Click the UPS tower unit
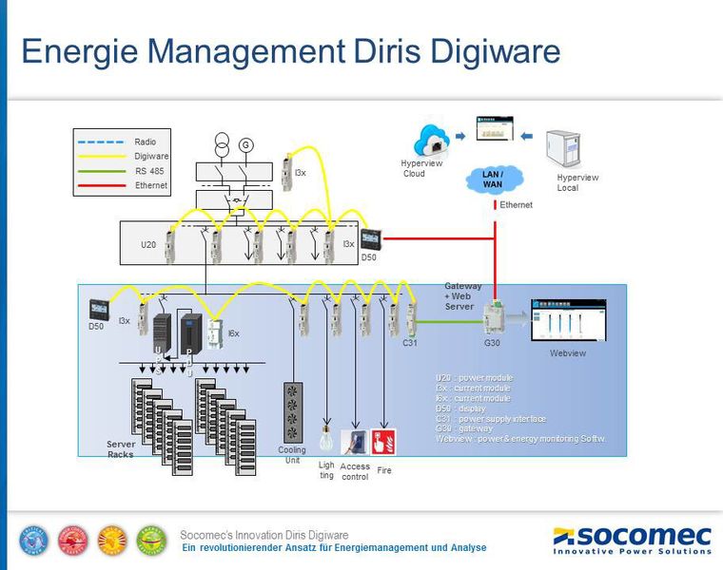723x570 pixels. (162, 334)
